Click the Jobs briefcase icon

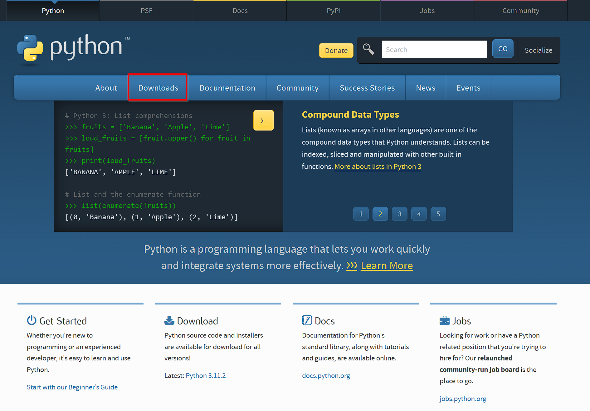(445, 320)
